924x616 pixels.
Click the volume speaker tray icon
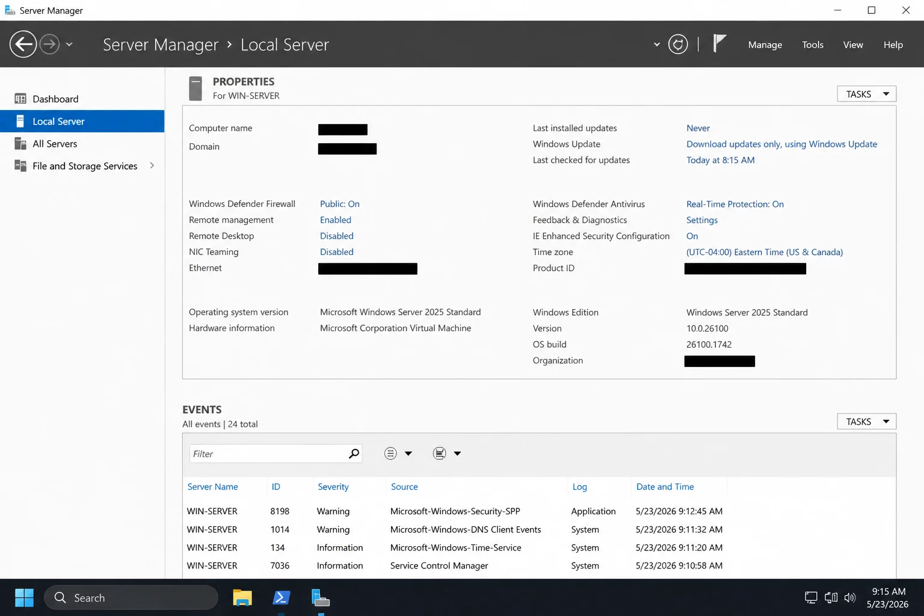[x=849, y=597]
